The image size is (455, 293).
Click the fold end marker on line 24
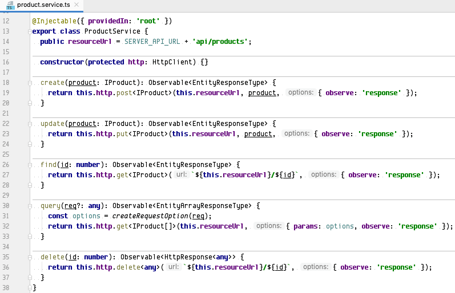(x=30, y=144)
